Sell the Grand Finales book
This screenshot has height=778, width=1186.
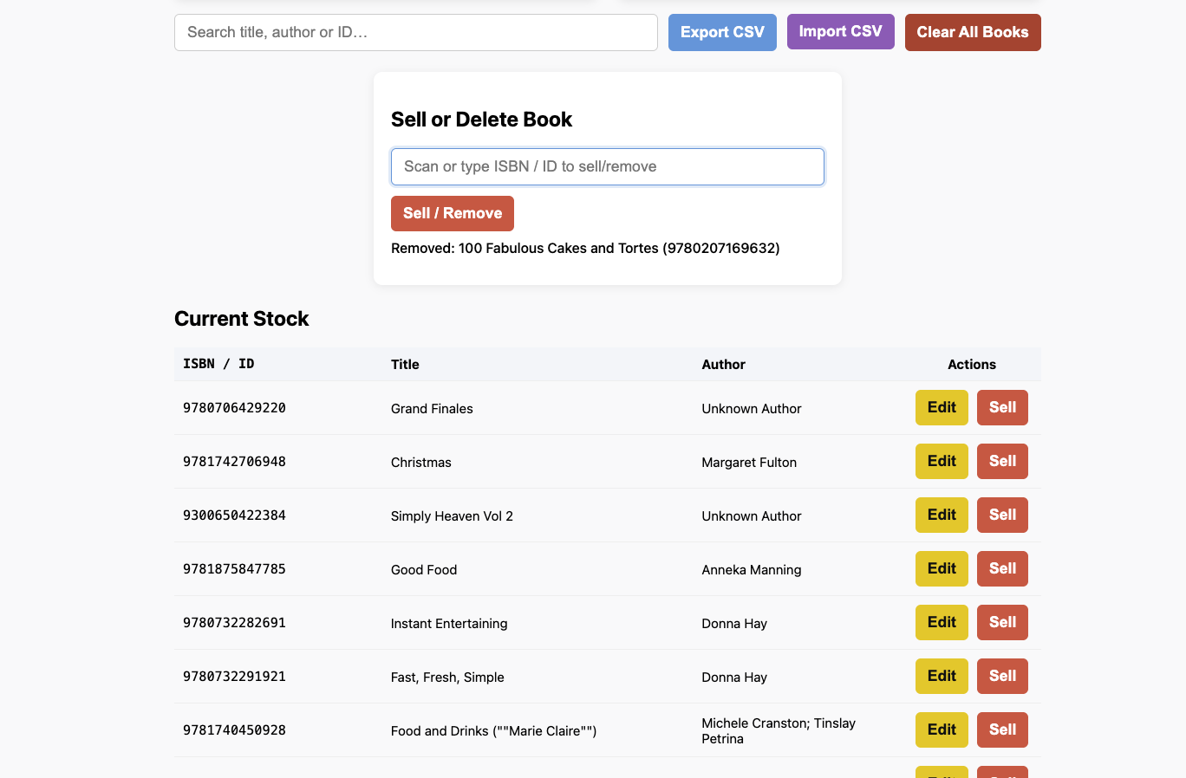click(1002, 407)
